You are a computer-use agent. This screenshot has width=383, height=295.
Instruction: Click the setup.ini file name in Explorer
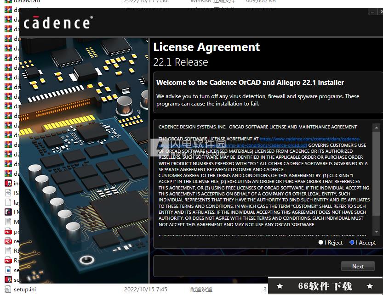click(25, 289)
